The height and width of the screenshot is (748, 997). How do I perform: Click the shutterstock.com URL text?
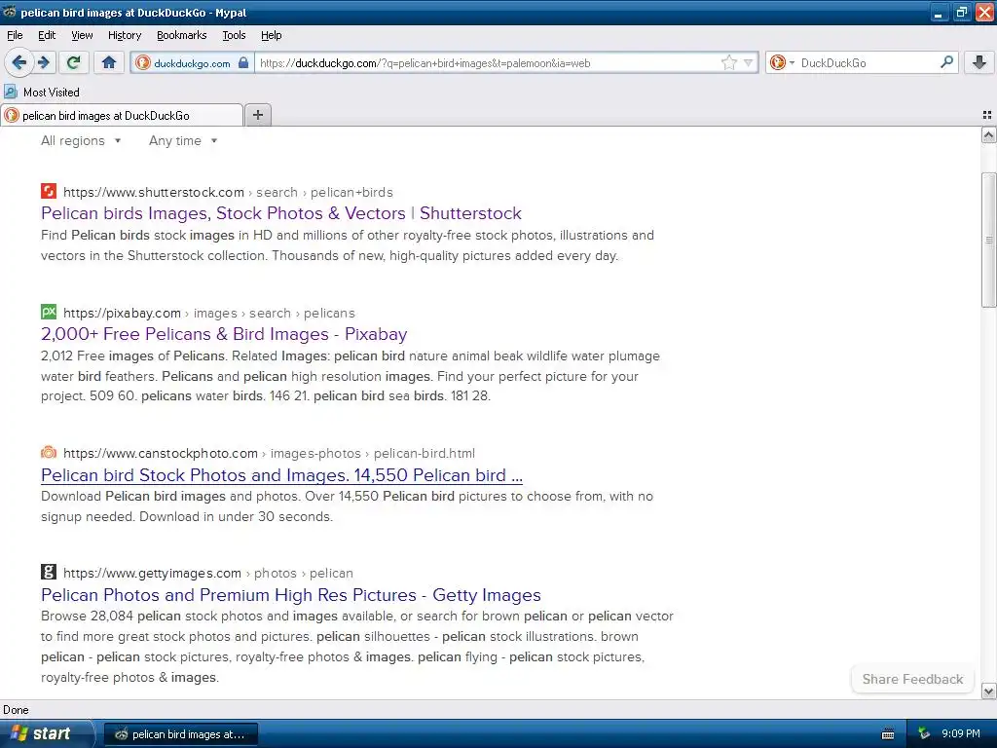point(153,192)
